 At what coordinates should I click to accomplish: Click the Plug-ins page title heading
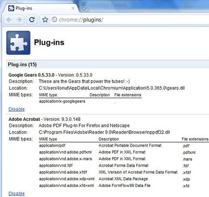coord(49,43)
